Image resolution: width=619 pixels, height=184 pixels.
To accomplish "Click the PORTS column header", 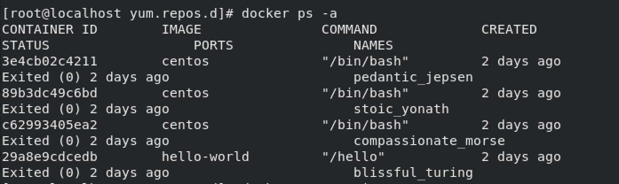I will [x=213, y=46].
